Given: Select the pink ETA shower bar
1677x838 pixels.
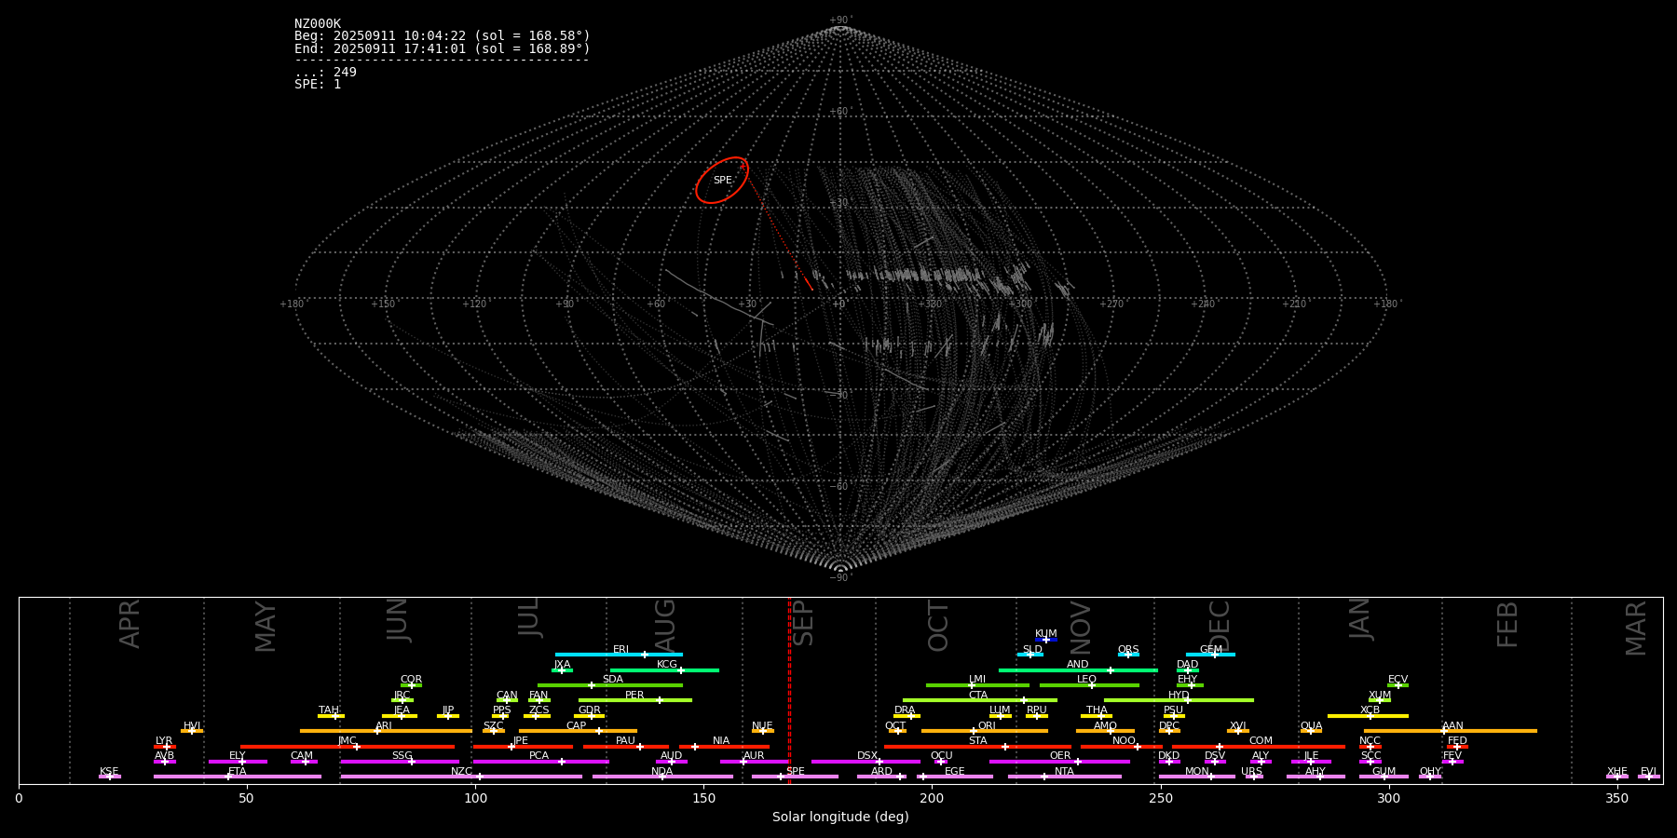Looking at the screenshot, I should coord(238,777).
